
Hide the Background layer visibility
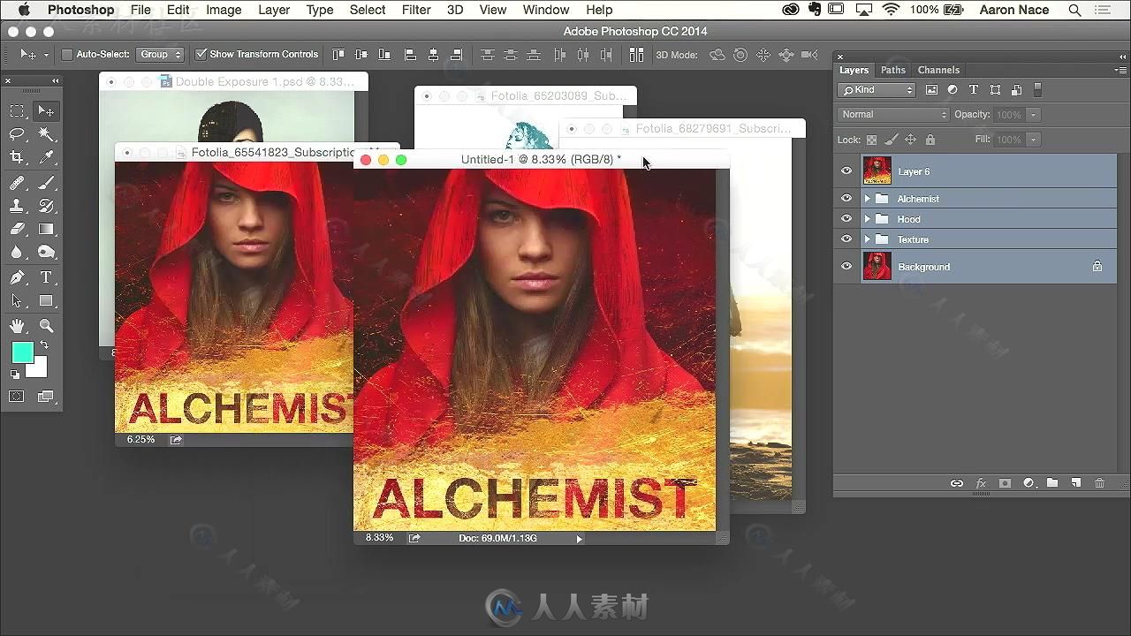tap(846, 267)
